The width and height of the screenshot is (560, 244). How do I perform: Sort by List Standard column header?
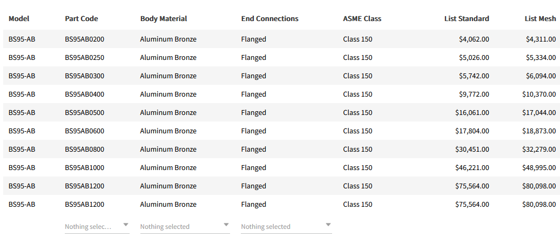pyautogui.click(x=467, y=18)
